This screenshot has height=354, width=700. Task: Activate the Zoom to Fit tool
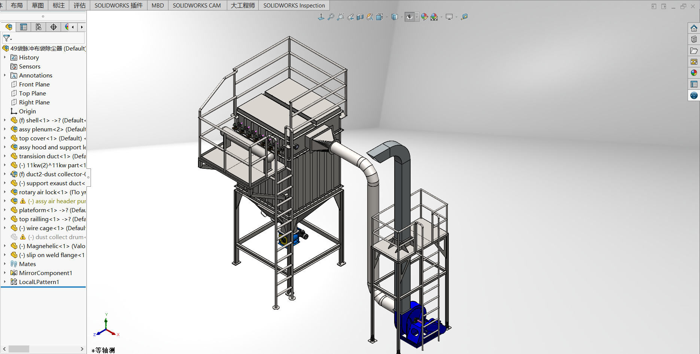click(x=331, y=17)
